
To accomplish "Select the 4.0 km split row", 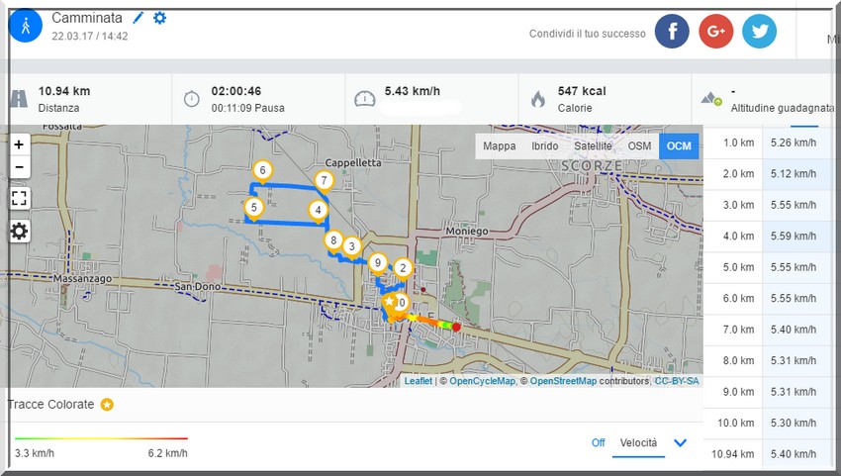I will (x=769, y=237).
